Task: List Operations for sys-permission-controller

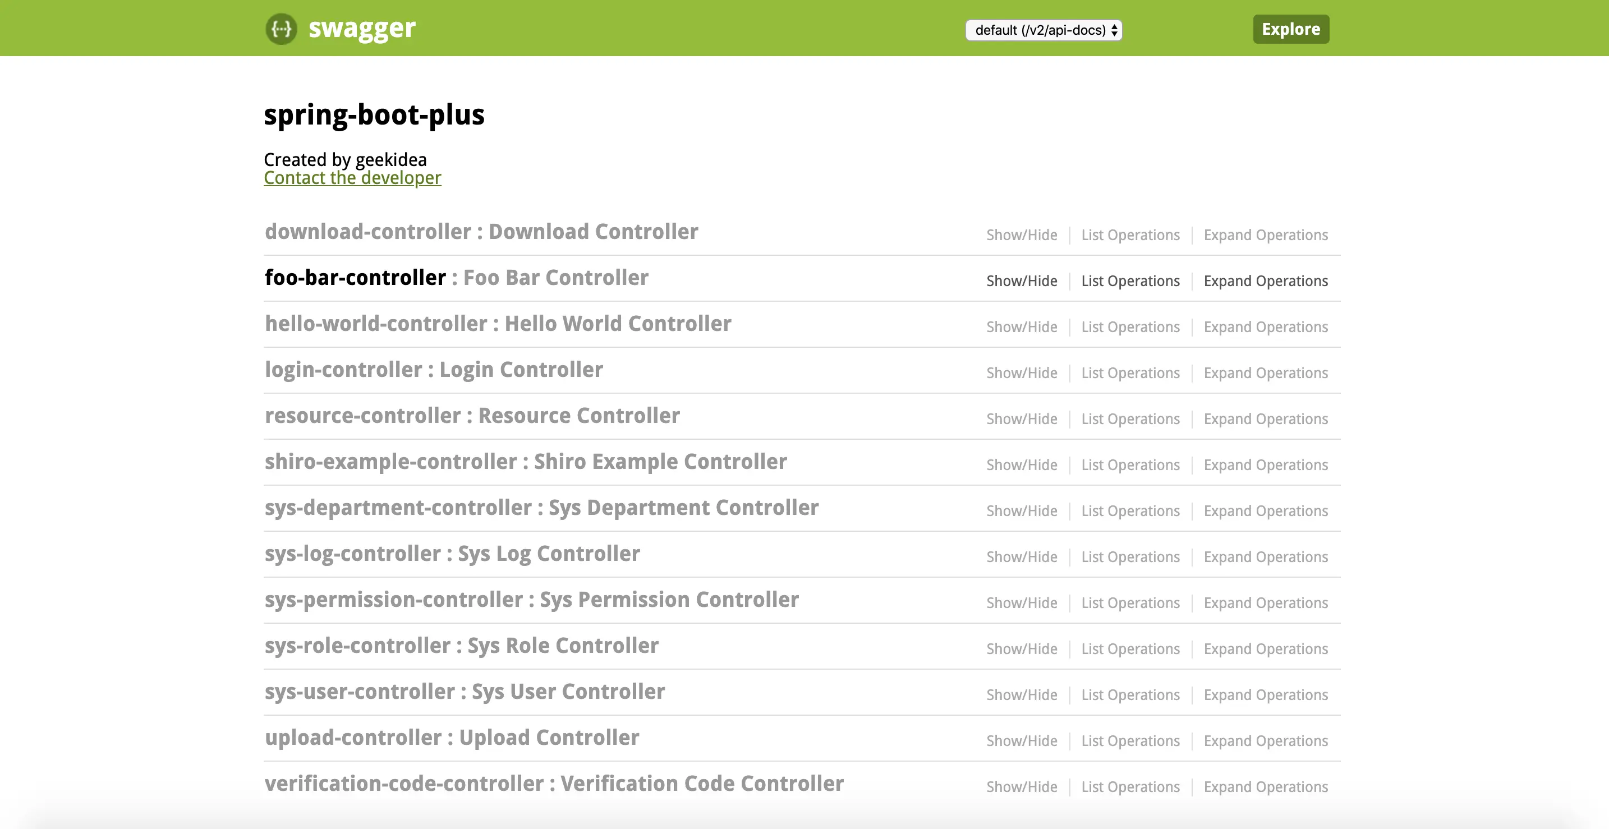Action: 1130,603
